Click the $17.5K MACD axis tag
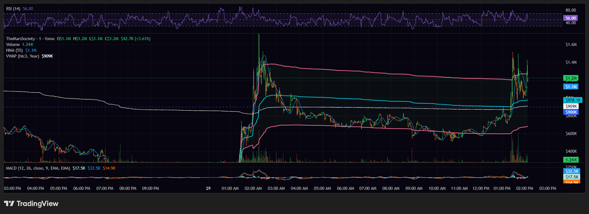Image resolution: width=589 pixels, height=214 pixels. point(571,176)
